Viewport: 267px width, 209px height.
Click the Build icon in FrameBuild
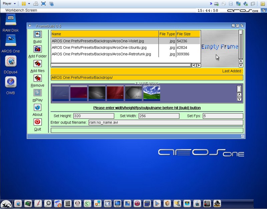[37, 34]
